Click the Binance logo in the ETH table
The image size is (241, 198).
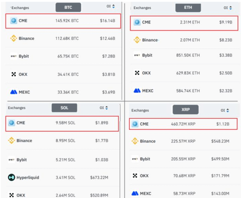click(x=137, y=40)
